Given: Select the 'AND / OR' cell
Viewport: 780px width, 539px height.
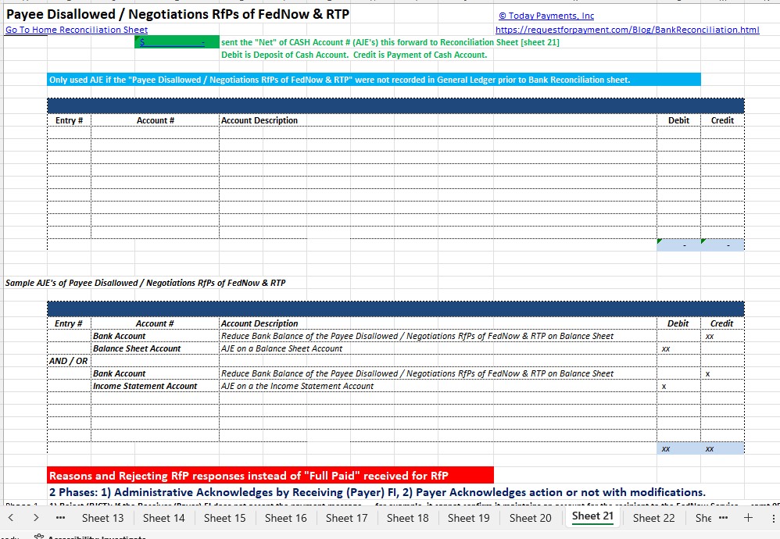Looking at the screenshot, I should [68, 361].
